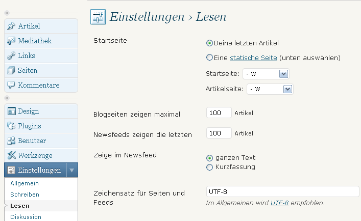Open the Startseite page dropdown

[266, 74]
